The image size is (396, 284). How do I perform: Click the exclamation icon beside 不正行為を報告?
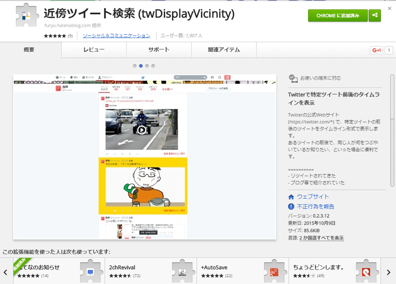(x=291, y=206)
